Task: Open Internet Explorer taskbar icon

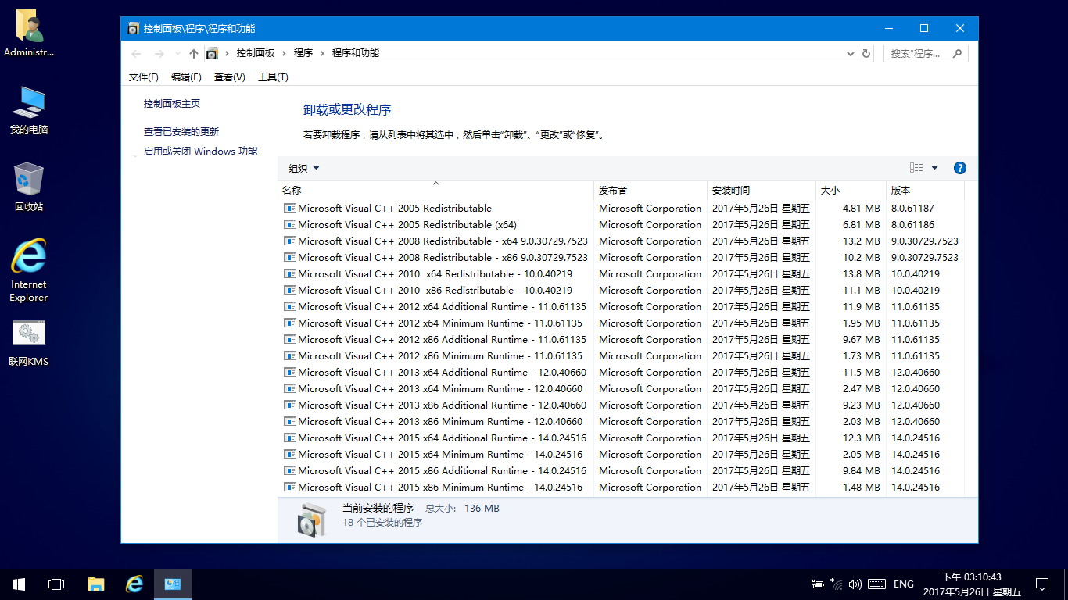Action: click(x=134, y=584)
